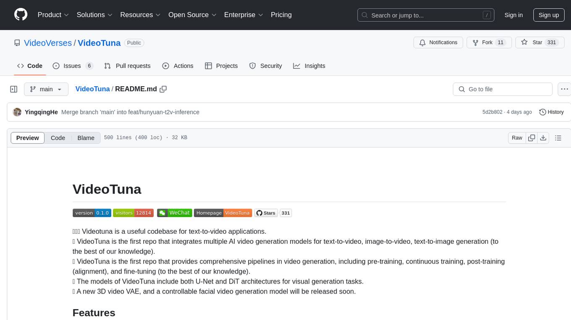
Task: Click the Homepage VideoTuna badge
Action: 223,213
